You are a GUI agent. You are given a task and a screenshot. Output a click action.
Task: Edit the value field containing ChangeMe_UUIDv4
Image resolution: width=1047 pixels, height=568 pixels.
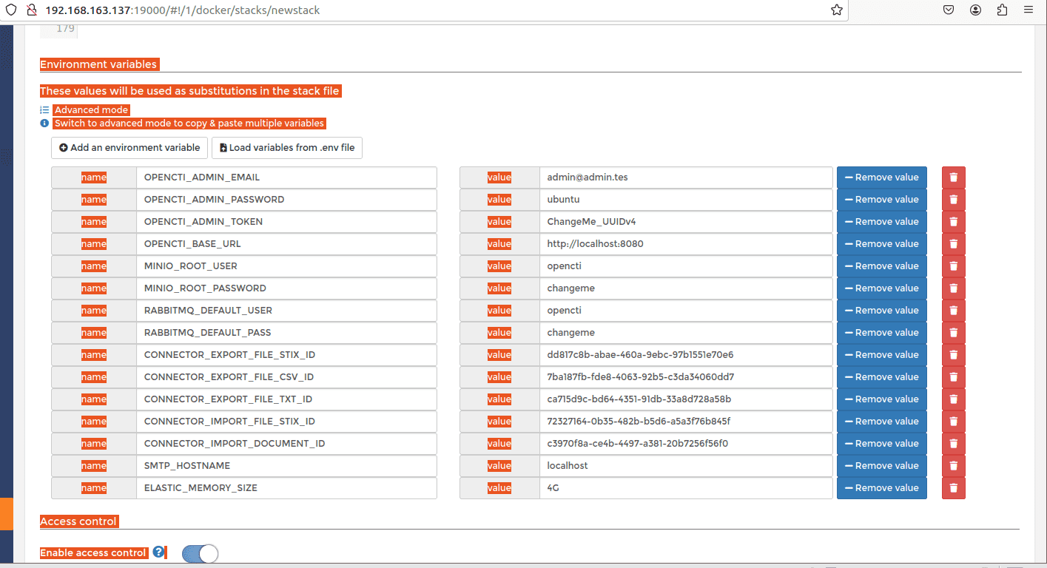[x=686, y=222]
